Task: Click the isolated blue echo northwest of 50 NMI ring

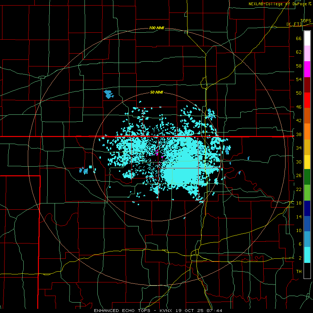Action: (x=109, y=94)
